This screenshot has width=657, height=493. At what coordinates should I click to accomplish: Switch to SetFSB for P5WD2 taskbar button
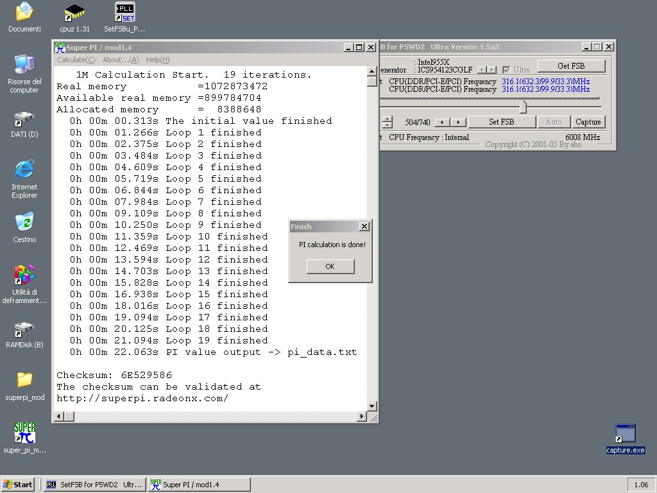pyautogui.click(x=95, y=485)
